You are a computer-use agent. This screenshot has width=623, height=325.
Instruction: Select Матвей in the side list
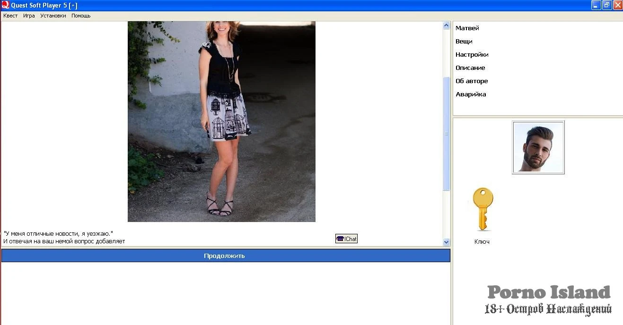point(467,28)
